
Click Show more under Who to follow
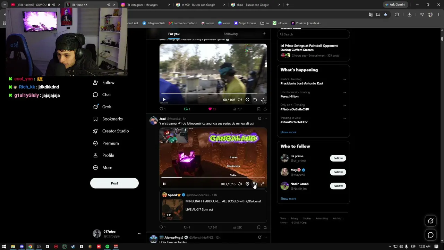coord(288,199)
